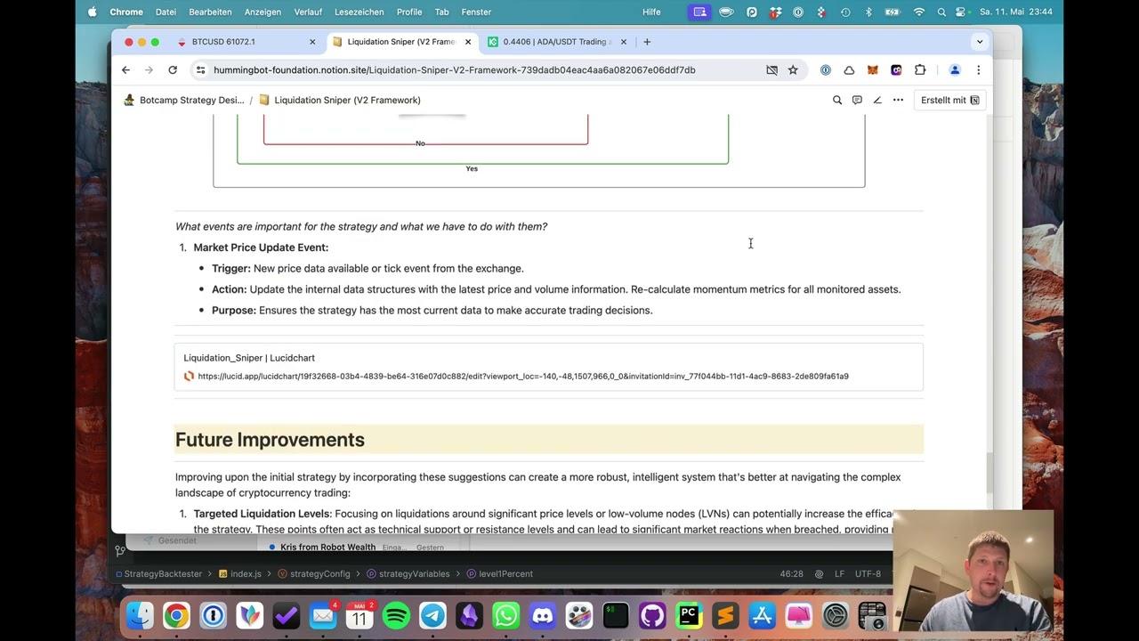The image size is (1139, 641).
Task: Open the 1Password extension in Chrome toolbar
Action: pyautogui.click(x=826, y=69)
